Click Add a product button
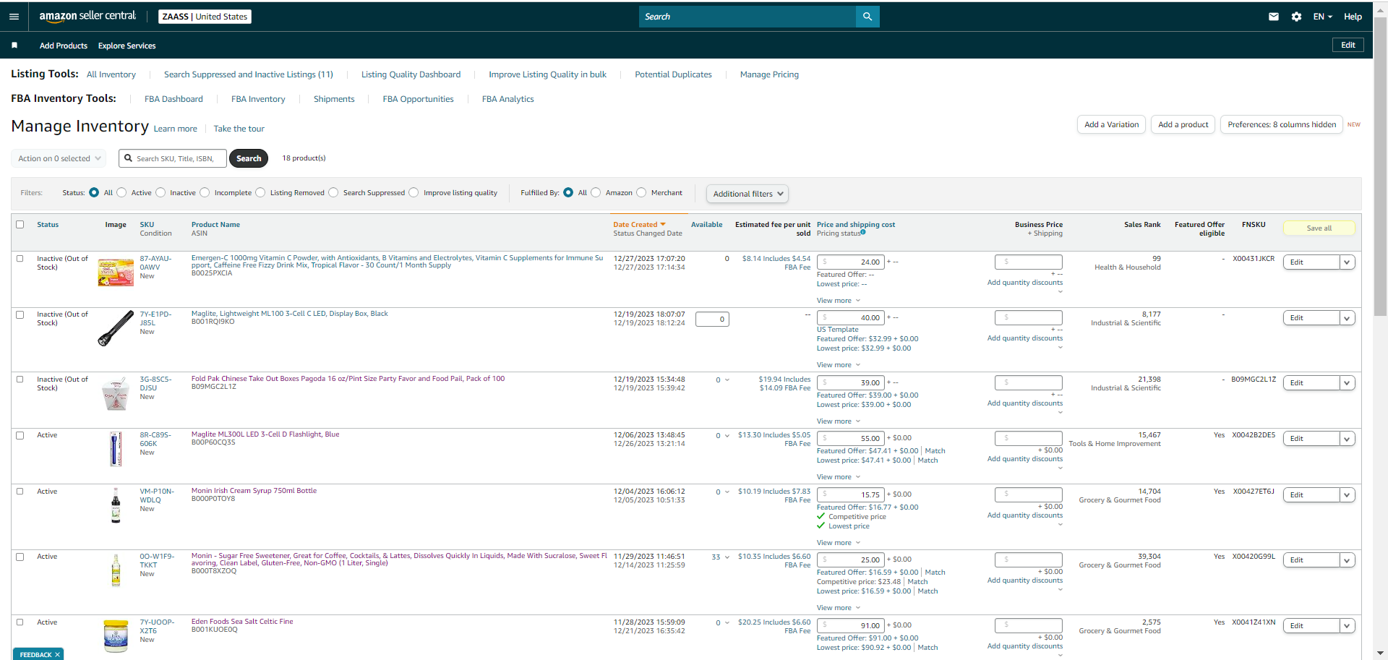The height and width of the screenshot is (660, 1388). click(1183, 124)
